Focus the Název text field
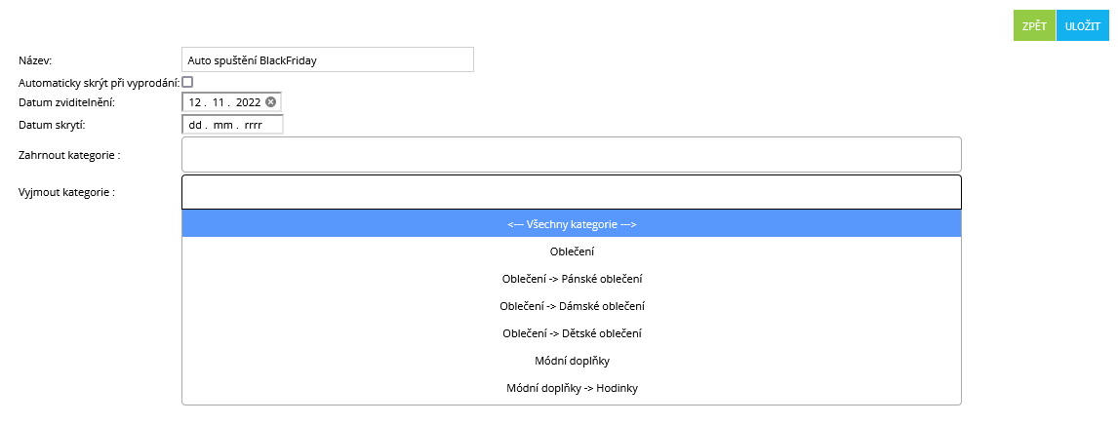 coord(328,59)
